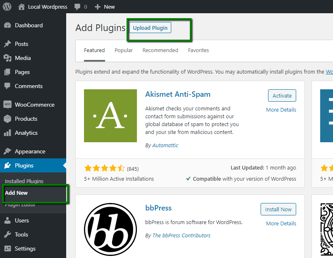
Task: Click the Tools wrench icon
Action: point(7,234)
